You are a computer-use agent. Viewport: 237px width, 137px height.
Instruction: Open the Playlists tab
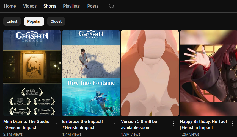[x=71, y=6]
